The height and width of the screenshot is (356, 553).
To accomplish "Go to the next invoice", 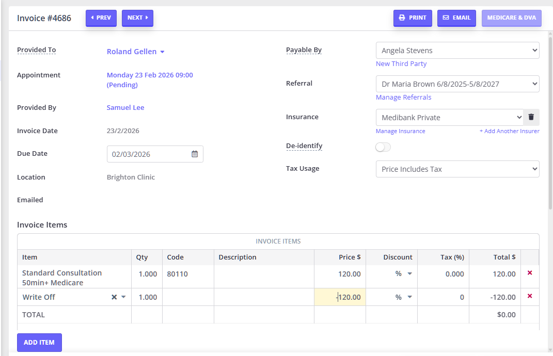I will 137,18.
